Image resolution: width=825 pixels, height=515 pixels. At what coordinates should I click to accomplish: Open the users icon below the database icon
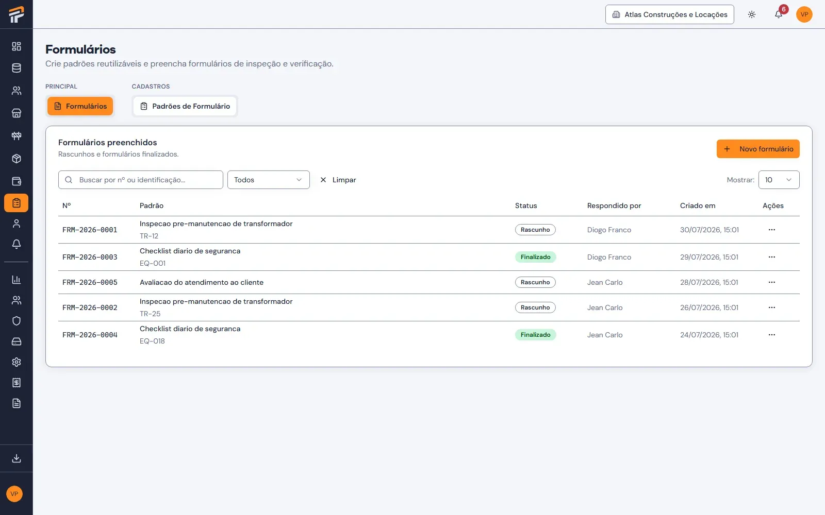click(16, 91)
